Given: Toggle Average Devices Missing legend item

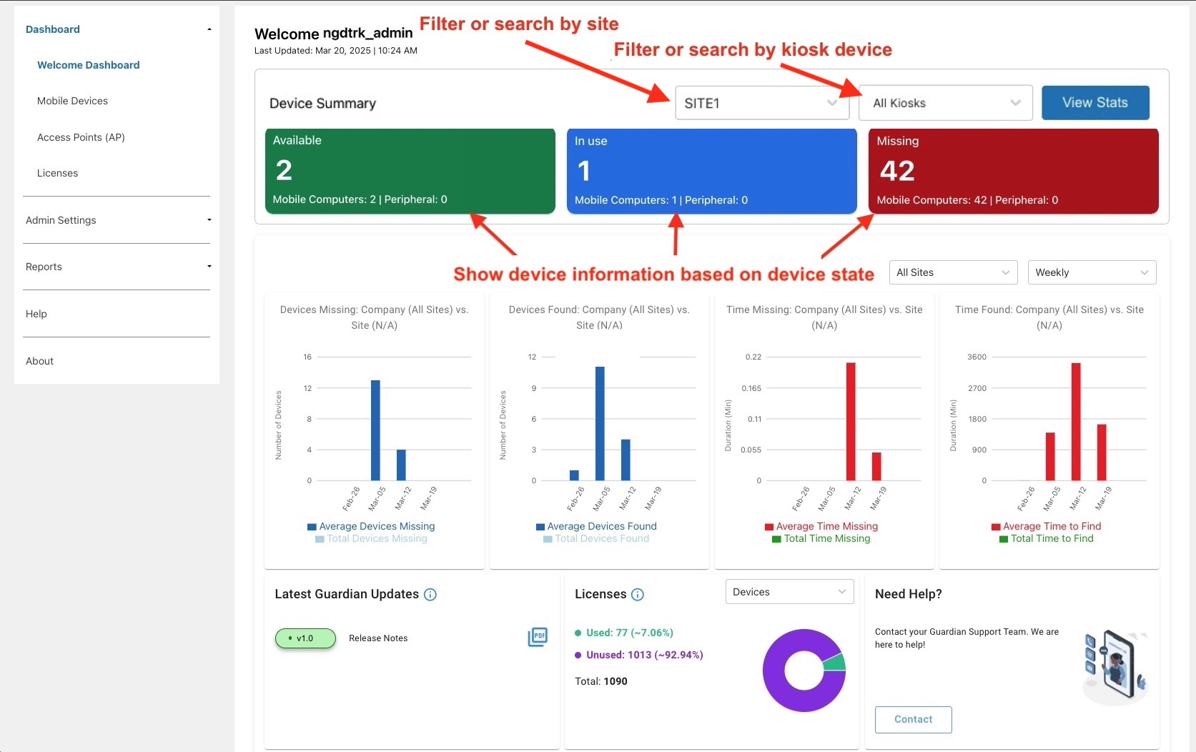Looking at the screenshot, I should pos(371,527).
